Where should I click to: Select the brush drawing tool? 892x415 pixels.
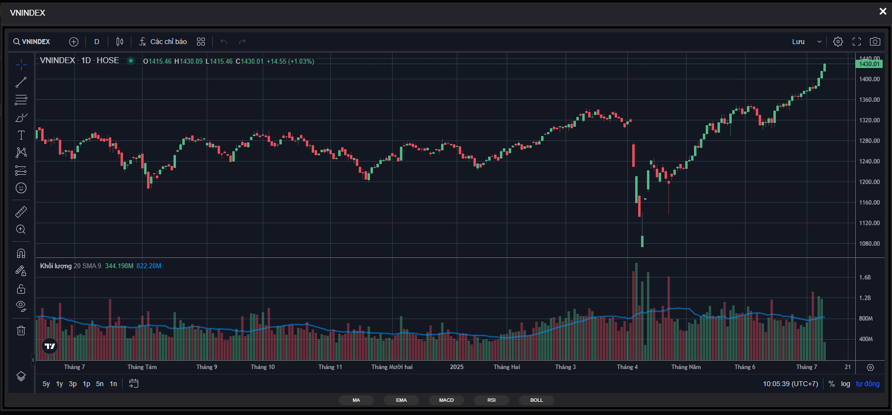[21, 117]
